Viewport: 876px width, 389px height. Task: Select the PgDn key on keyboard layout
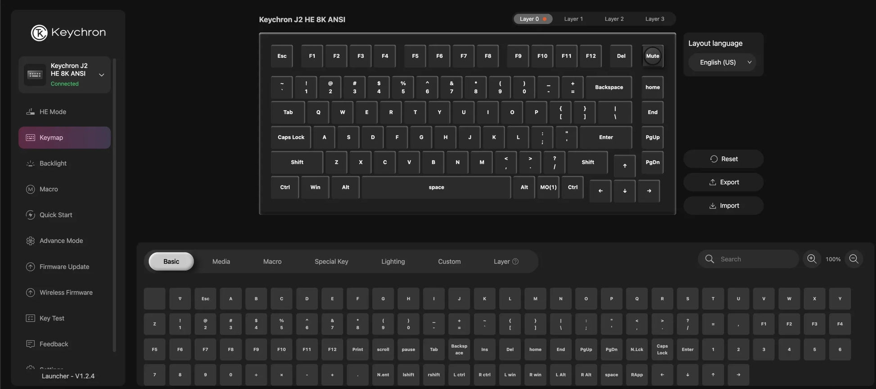coord(652,162)
